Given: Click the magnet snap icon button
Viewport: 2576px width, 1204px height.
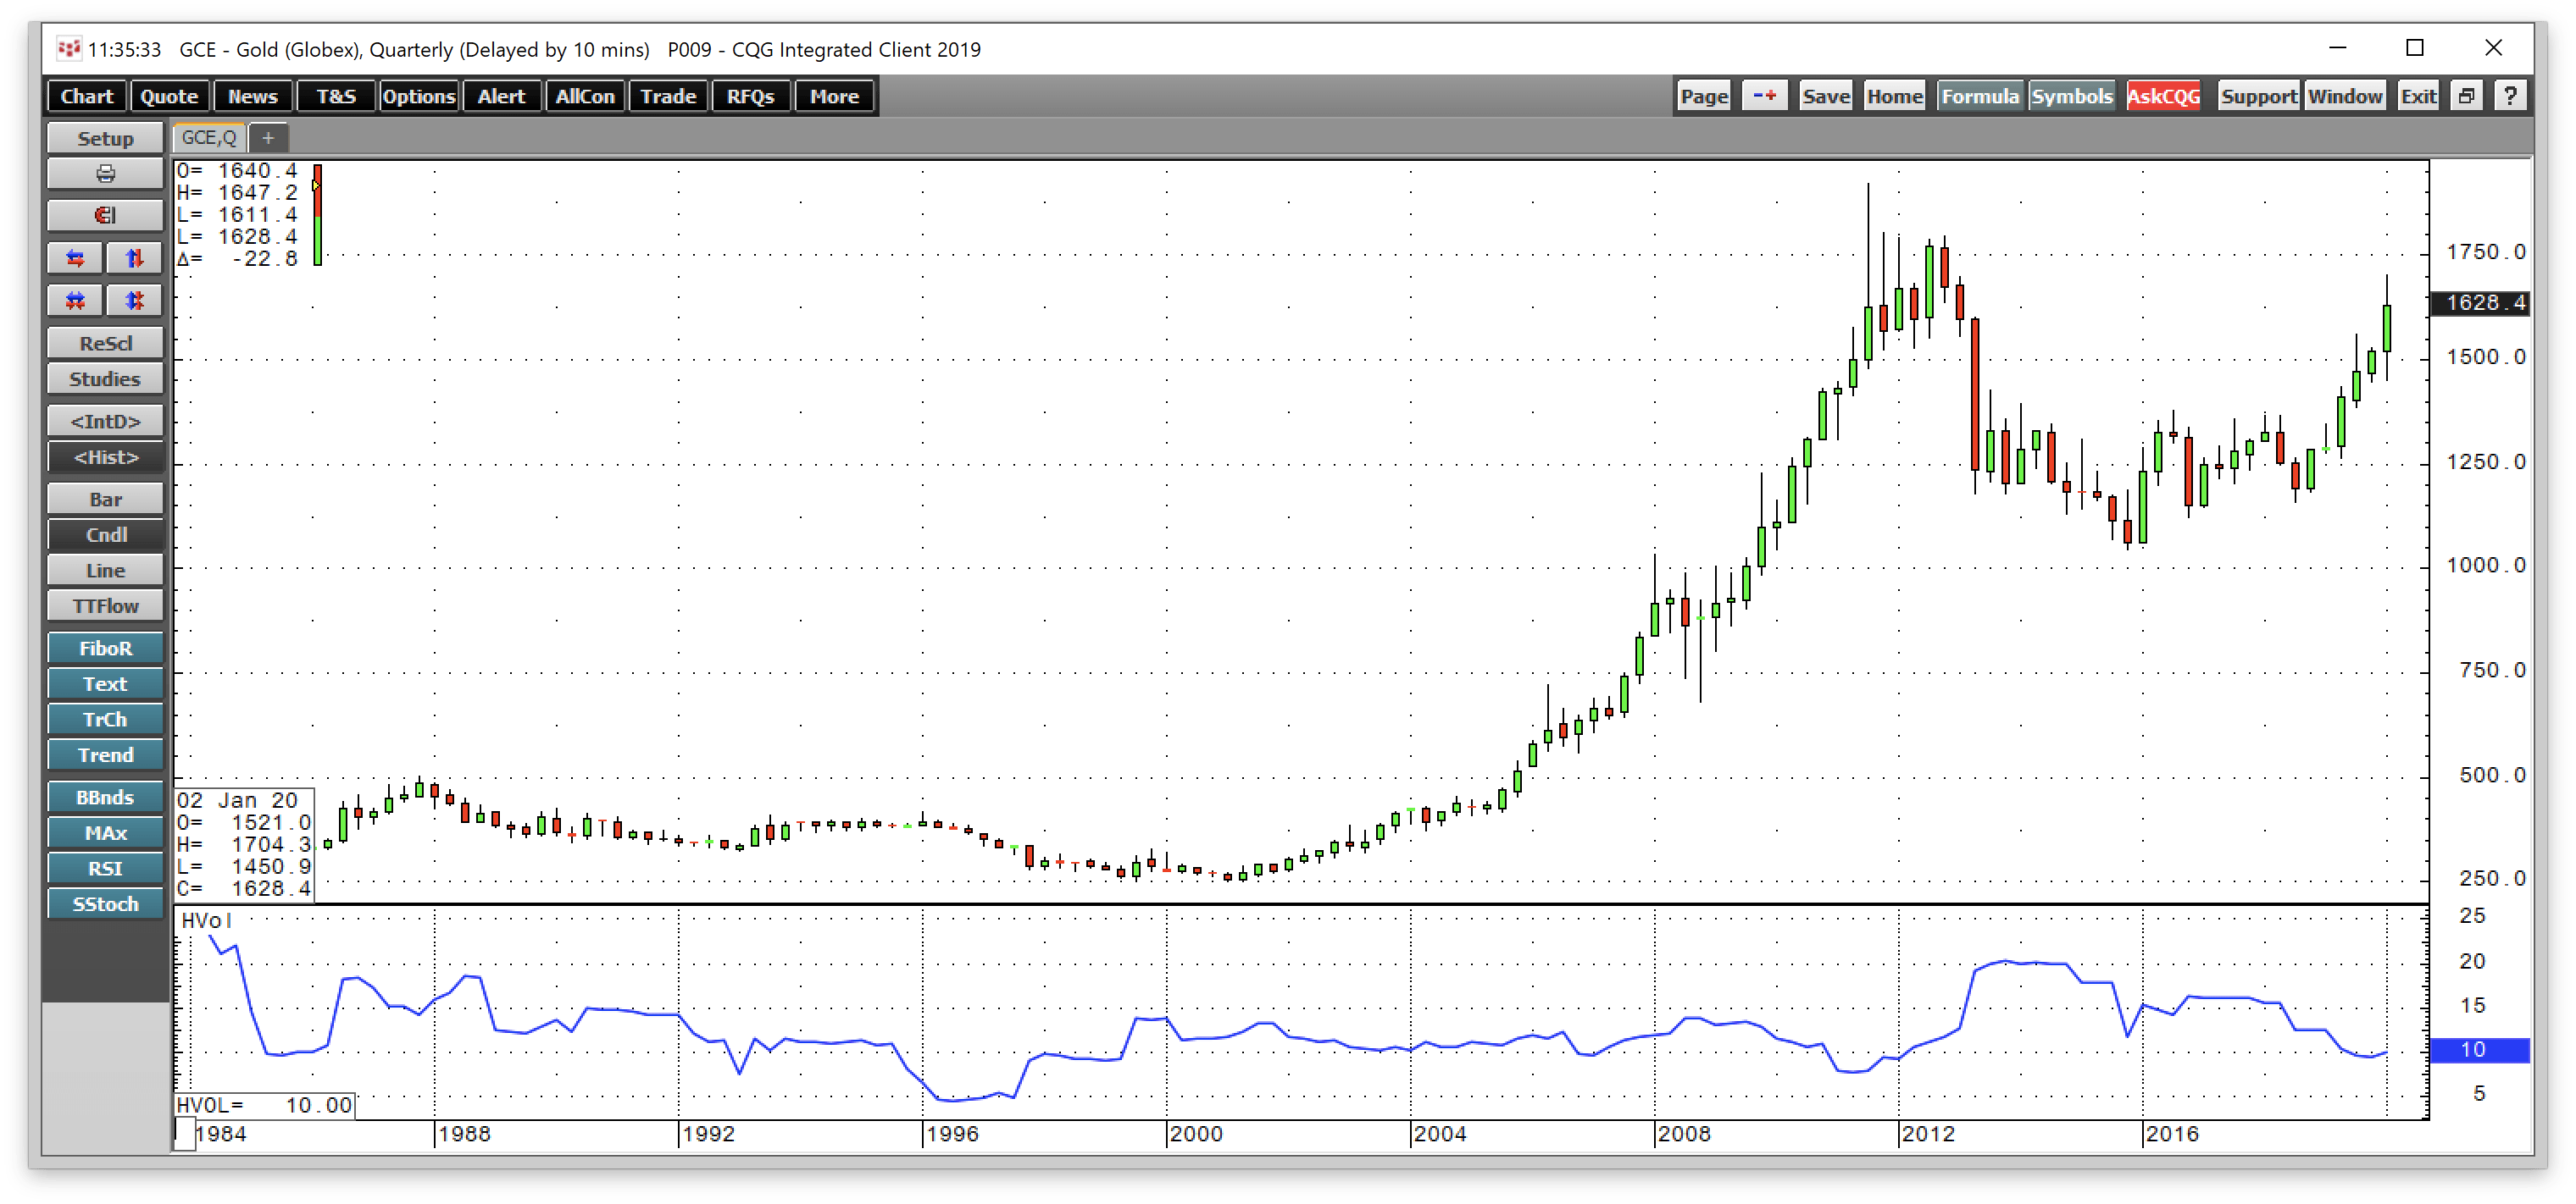Looking at the screenshot, I should [x=105, y=215].
